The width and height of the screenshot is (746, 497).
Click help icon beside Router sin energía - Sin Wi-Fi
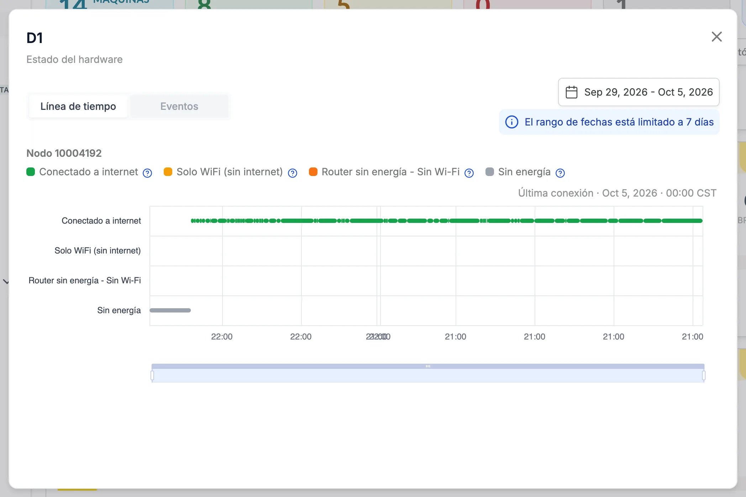point(469,173)
